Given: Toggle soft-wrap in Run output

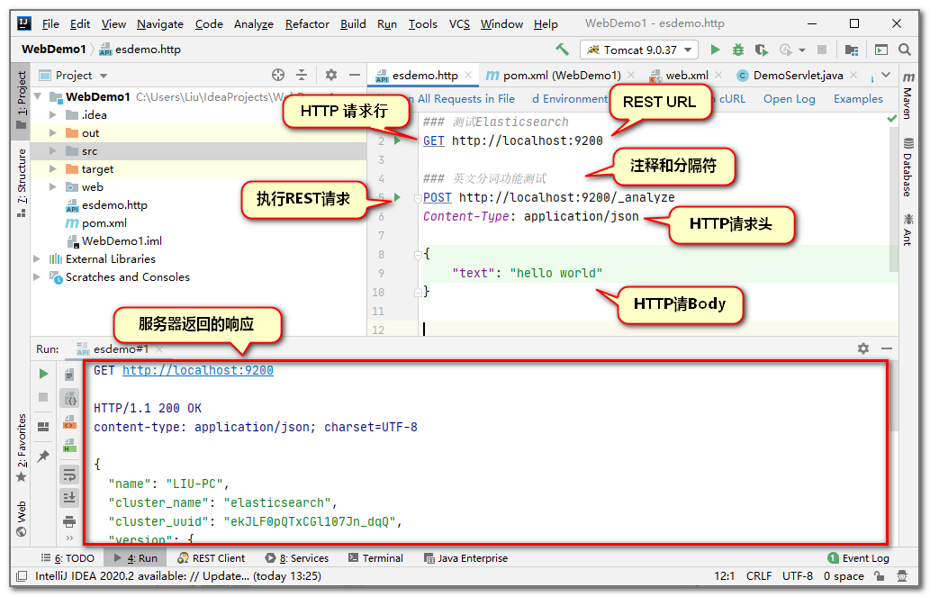Looking at the screenshot, I should tap(69, 475).
